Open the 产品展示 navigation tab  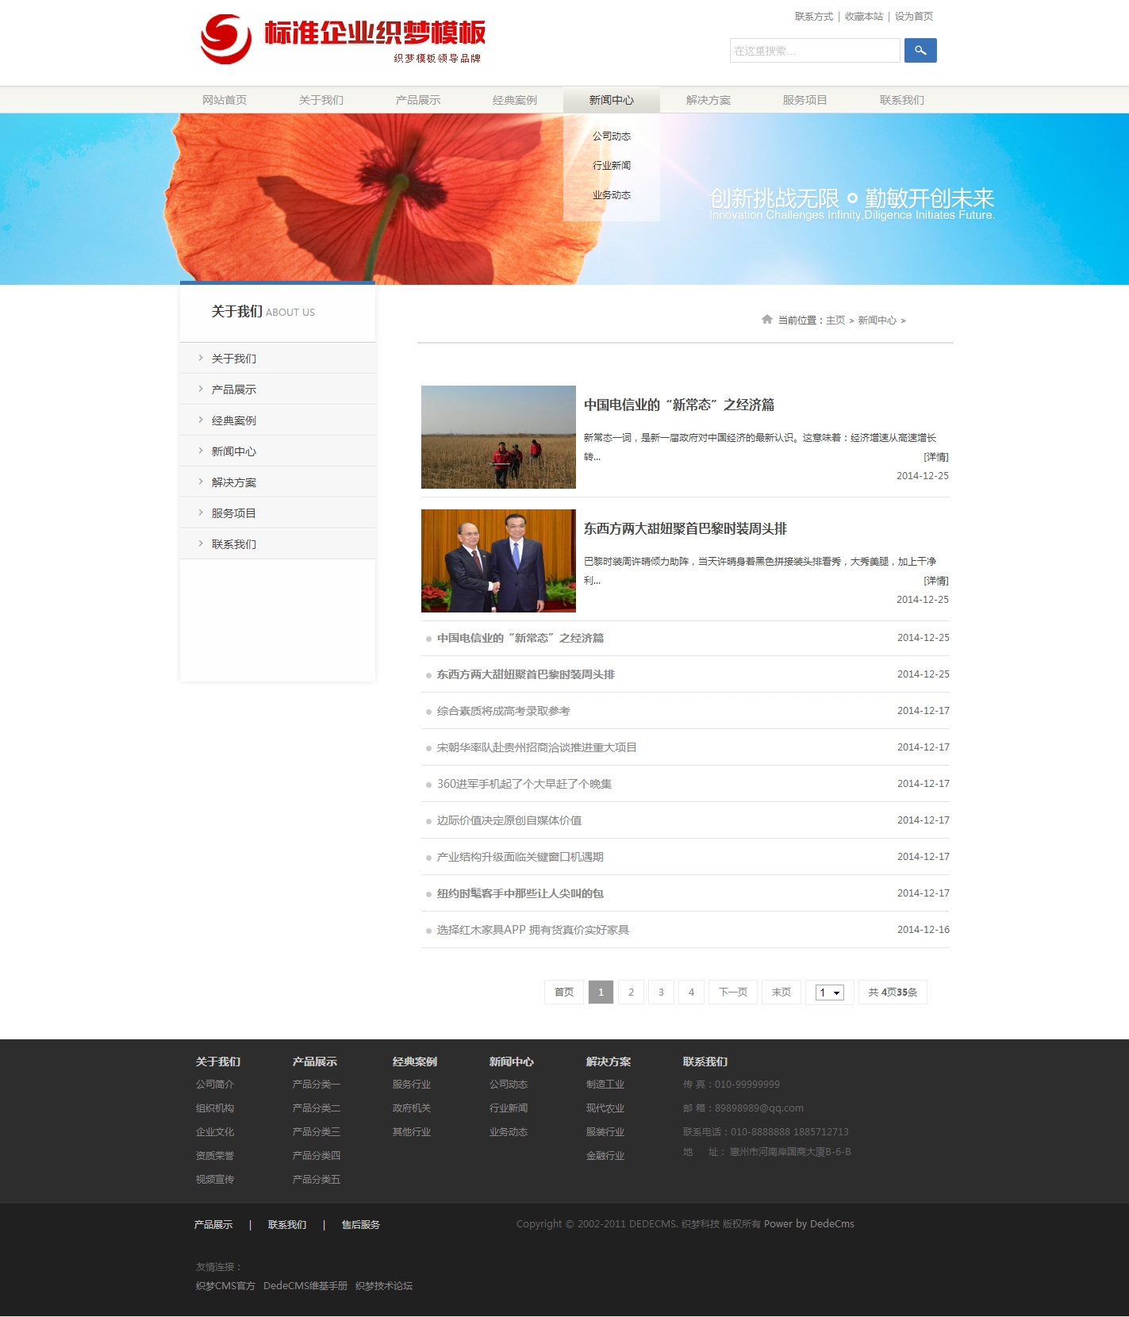click(417, 100)
